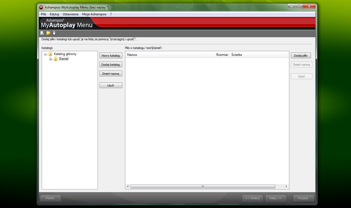Click the Ashampoo app icon in title bar
The width and height of the screenshot is (351, 208).
[41, 7]
